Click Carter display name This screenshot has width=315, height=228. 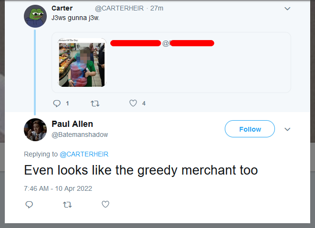pos(62,8)
